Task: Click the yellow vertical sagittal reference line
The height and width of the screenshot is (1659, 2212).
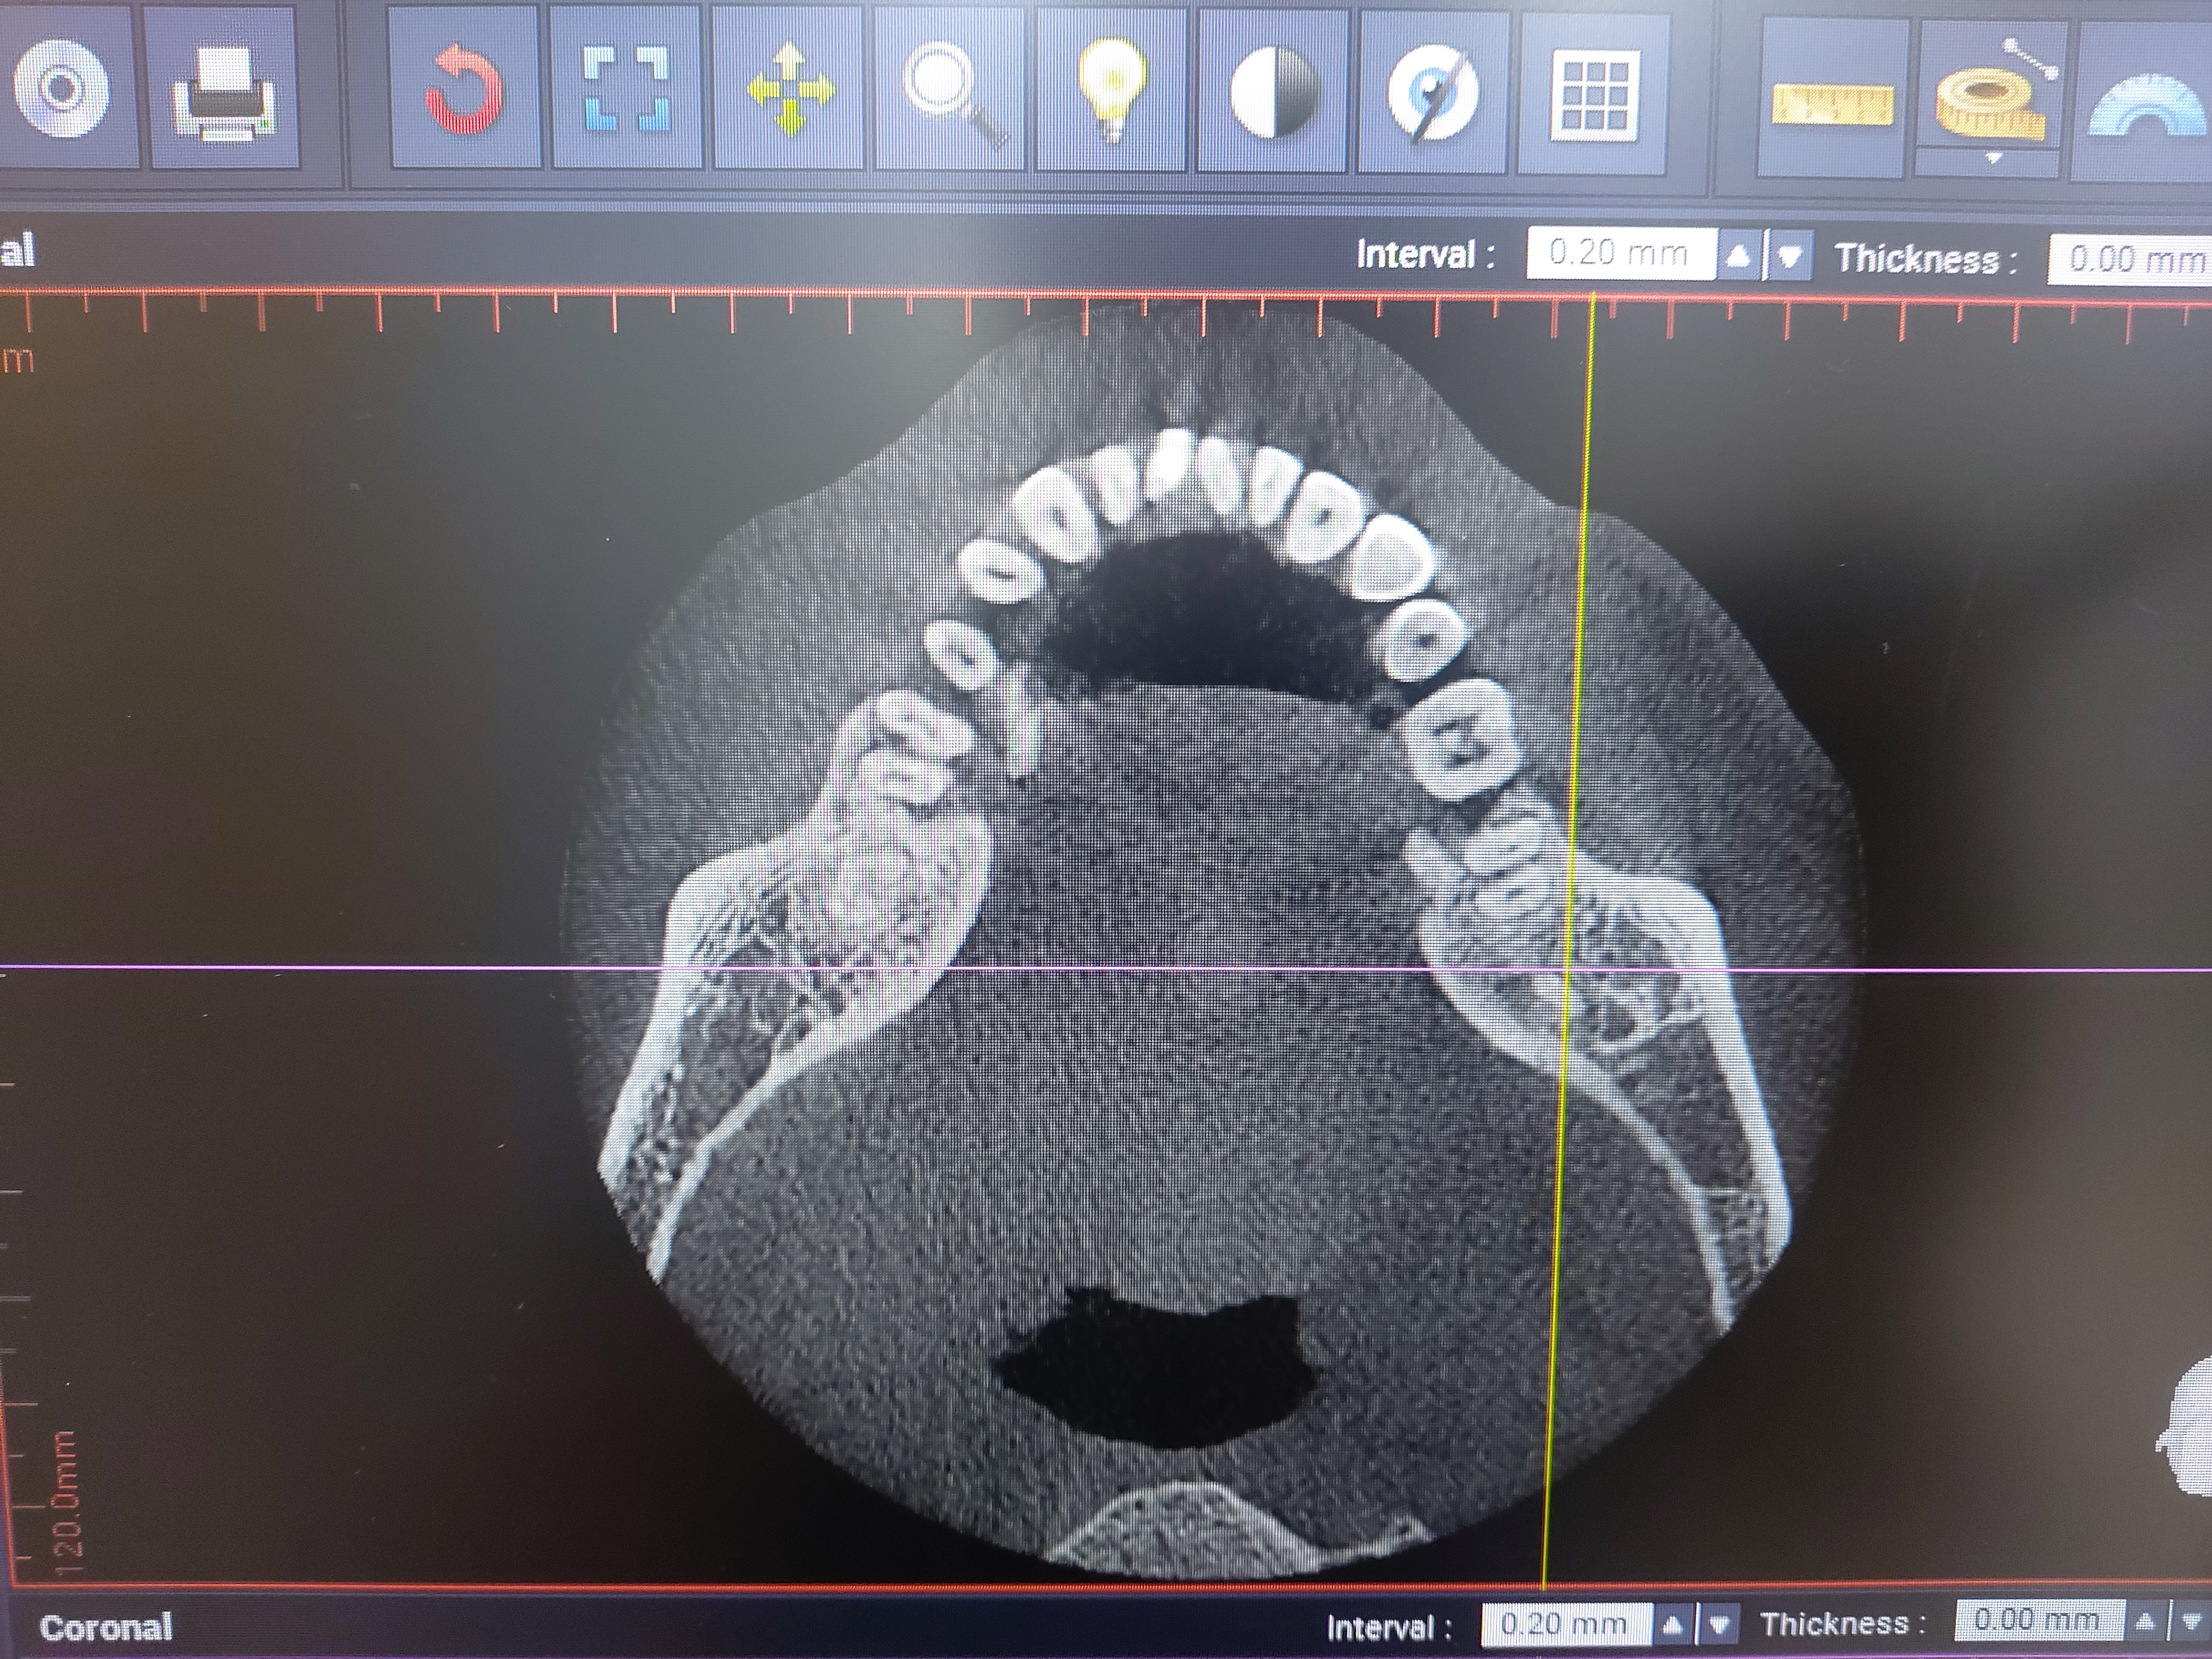Action: (x=1568, y=940)
